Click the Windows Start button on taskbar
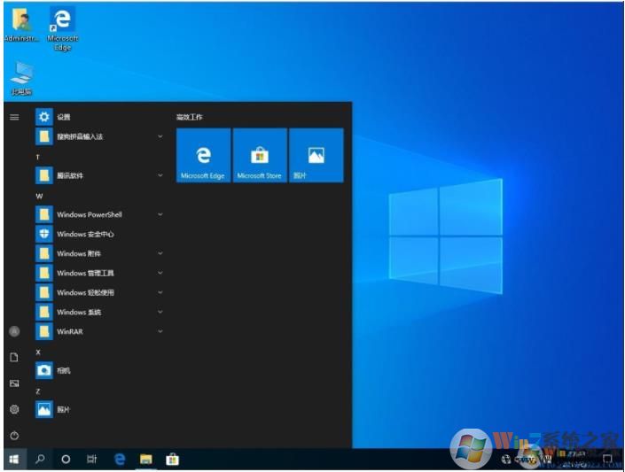This screenshot has height=472, width=625. click(14, 460)
